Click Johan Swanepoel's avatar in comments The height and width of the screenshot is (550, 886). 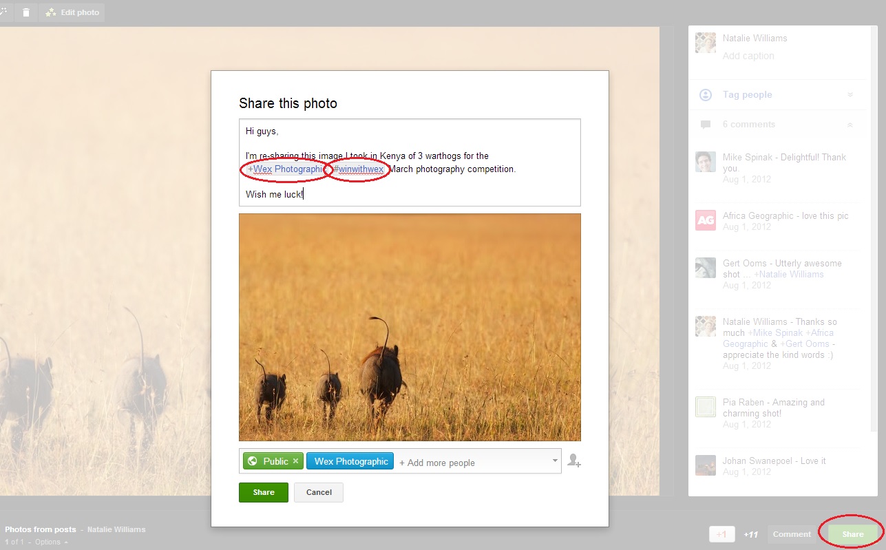[x=706, y=465]
